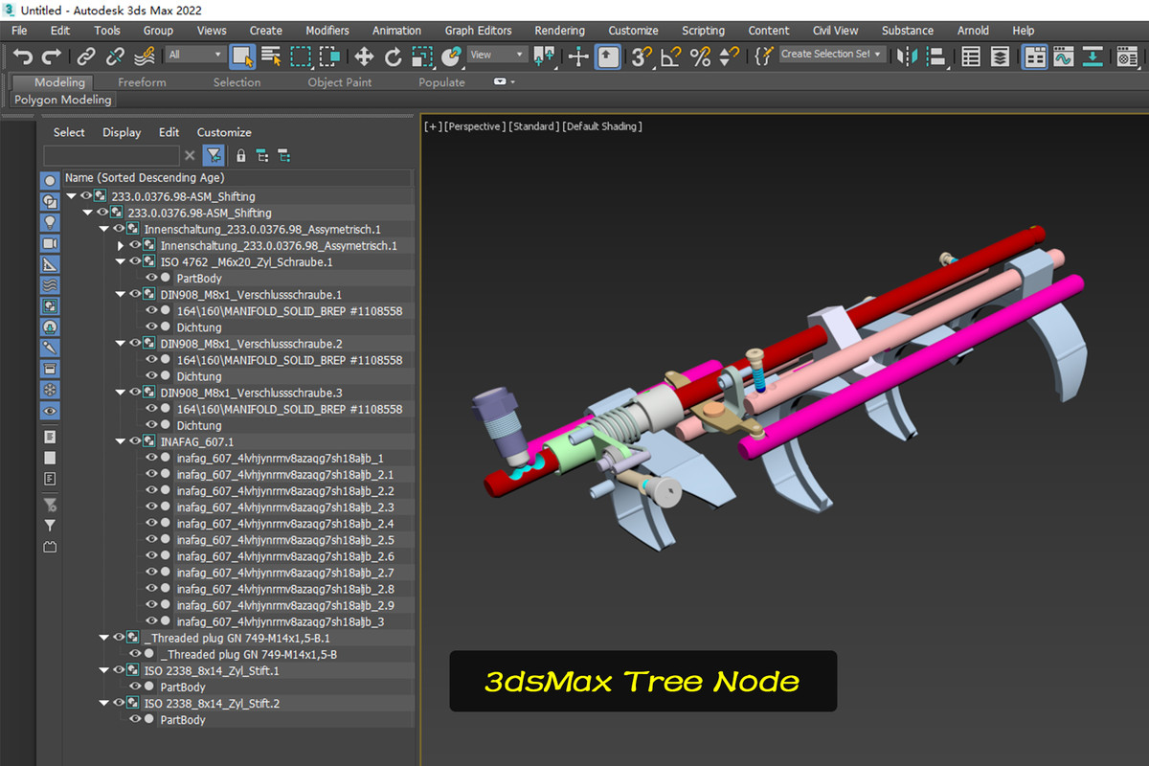The width and height of the screenshot is (1149, 766).
Task: Open the Scene Explorer Display menu
Action: tap(122, 132)
